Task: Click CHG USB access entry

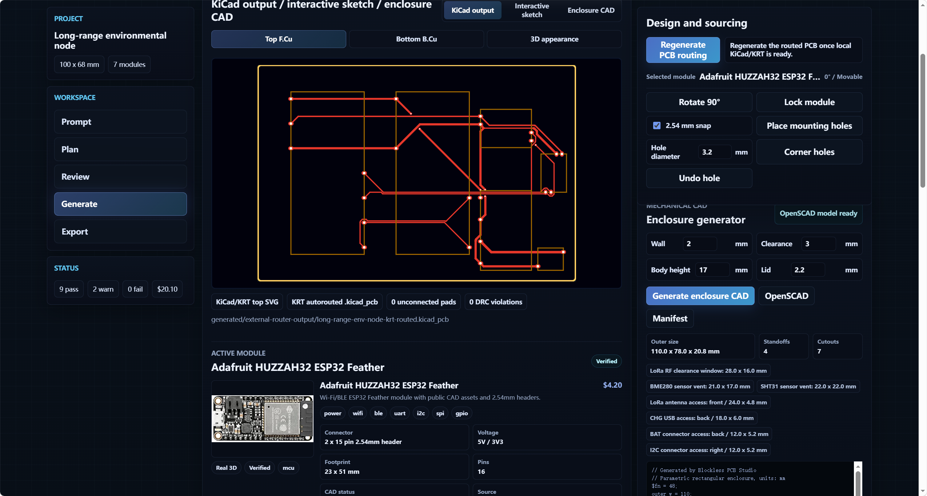Action: pyautogui.click(x=702, y=418)
